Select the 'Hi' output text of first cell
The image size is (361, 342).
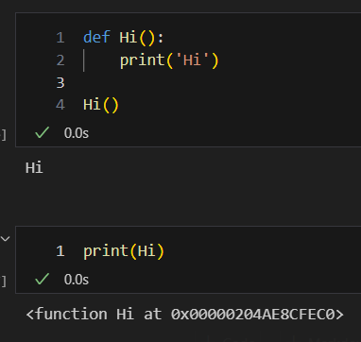[x=34, y=167]
